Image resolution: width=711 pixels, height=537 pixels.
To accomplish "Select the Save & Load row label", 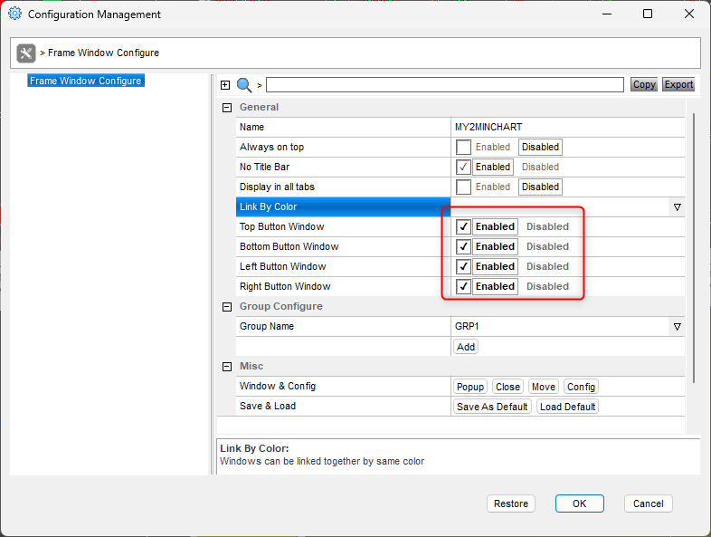I will click(268, 407).
